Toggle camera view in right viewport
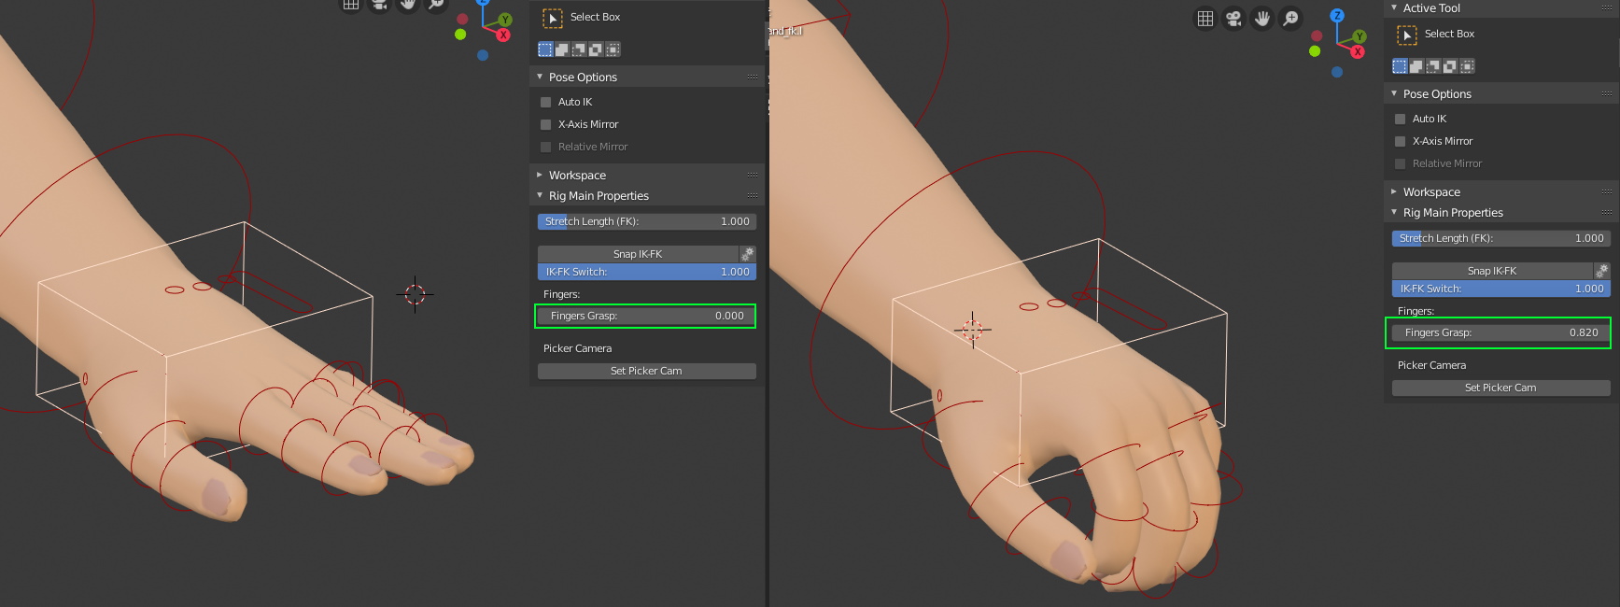1620x607 pixels. point(1233,19)
